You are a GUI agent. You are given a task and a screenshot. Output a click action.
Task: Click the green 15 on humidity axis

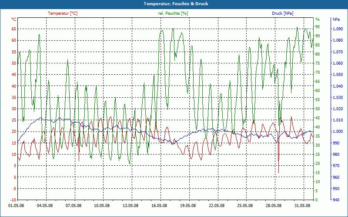click(x=318, y=173)
